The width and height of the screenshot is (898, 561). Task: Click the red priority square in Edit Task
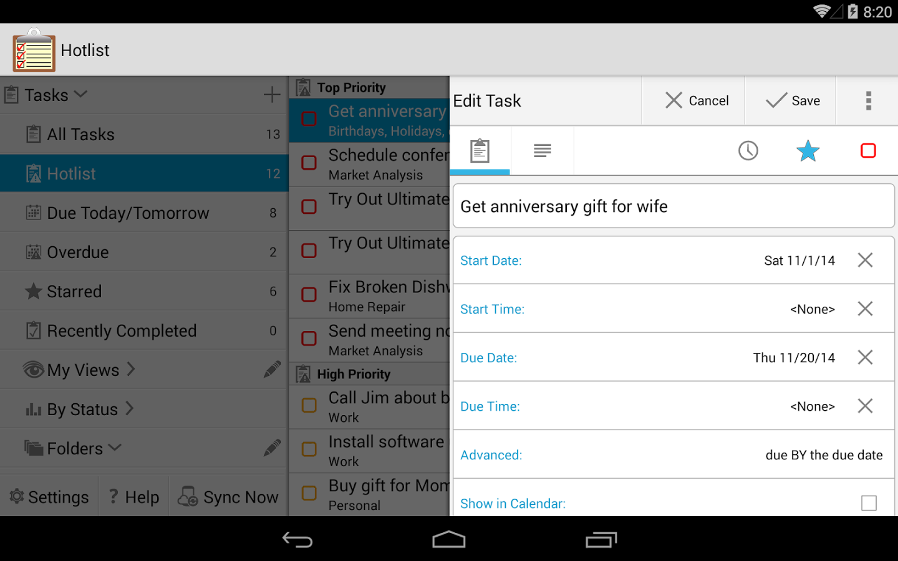pyautogui.click(x=868, y=150)
